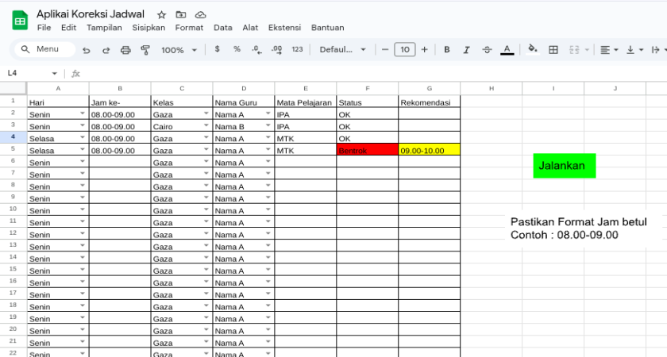Increase font size with plus button

[x=425, y=49]
